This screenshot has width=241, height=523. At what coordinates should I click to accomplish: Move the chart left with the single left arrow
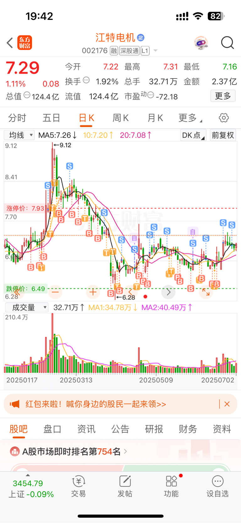pyautogui.click(x=131, y=292)
